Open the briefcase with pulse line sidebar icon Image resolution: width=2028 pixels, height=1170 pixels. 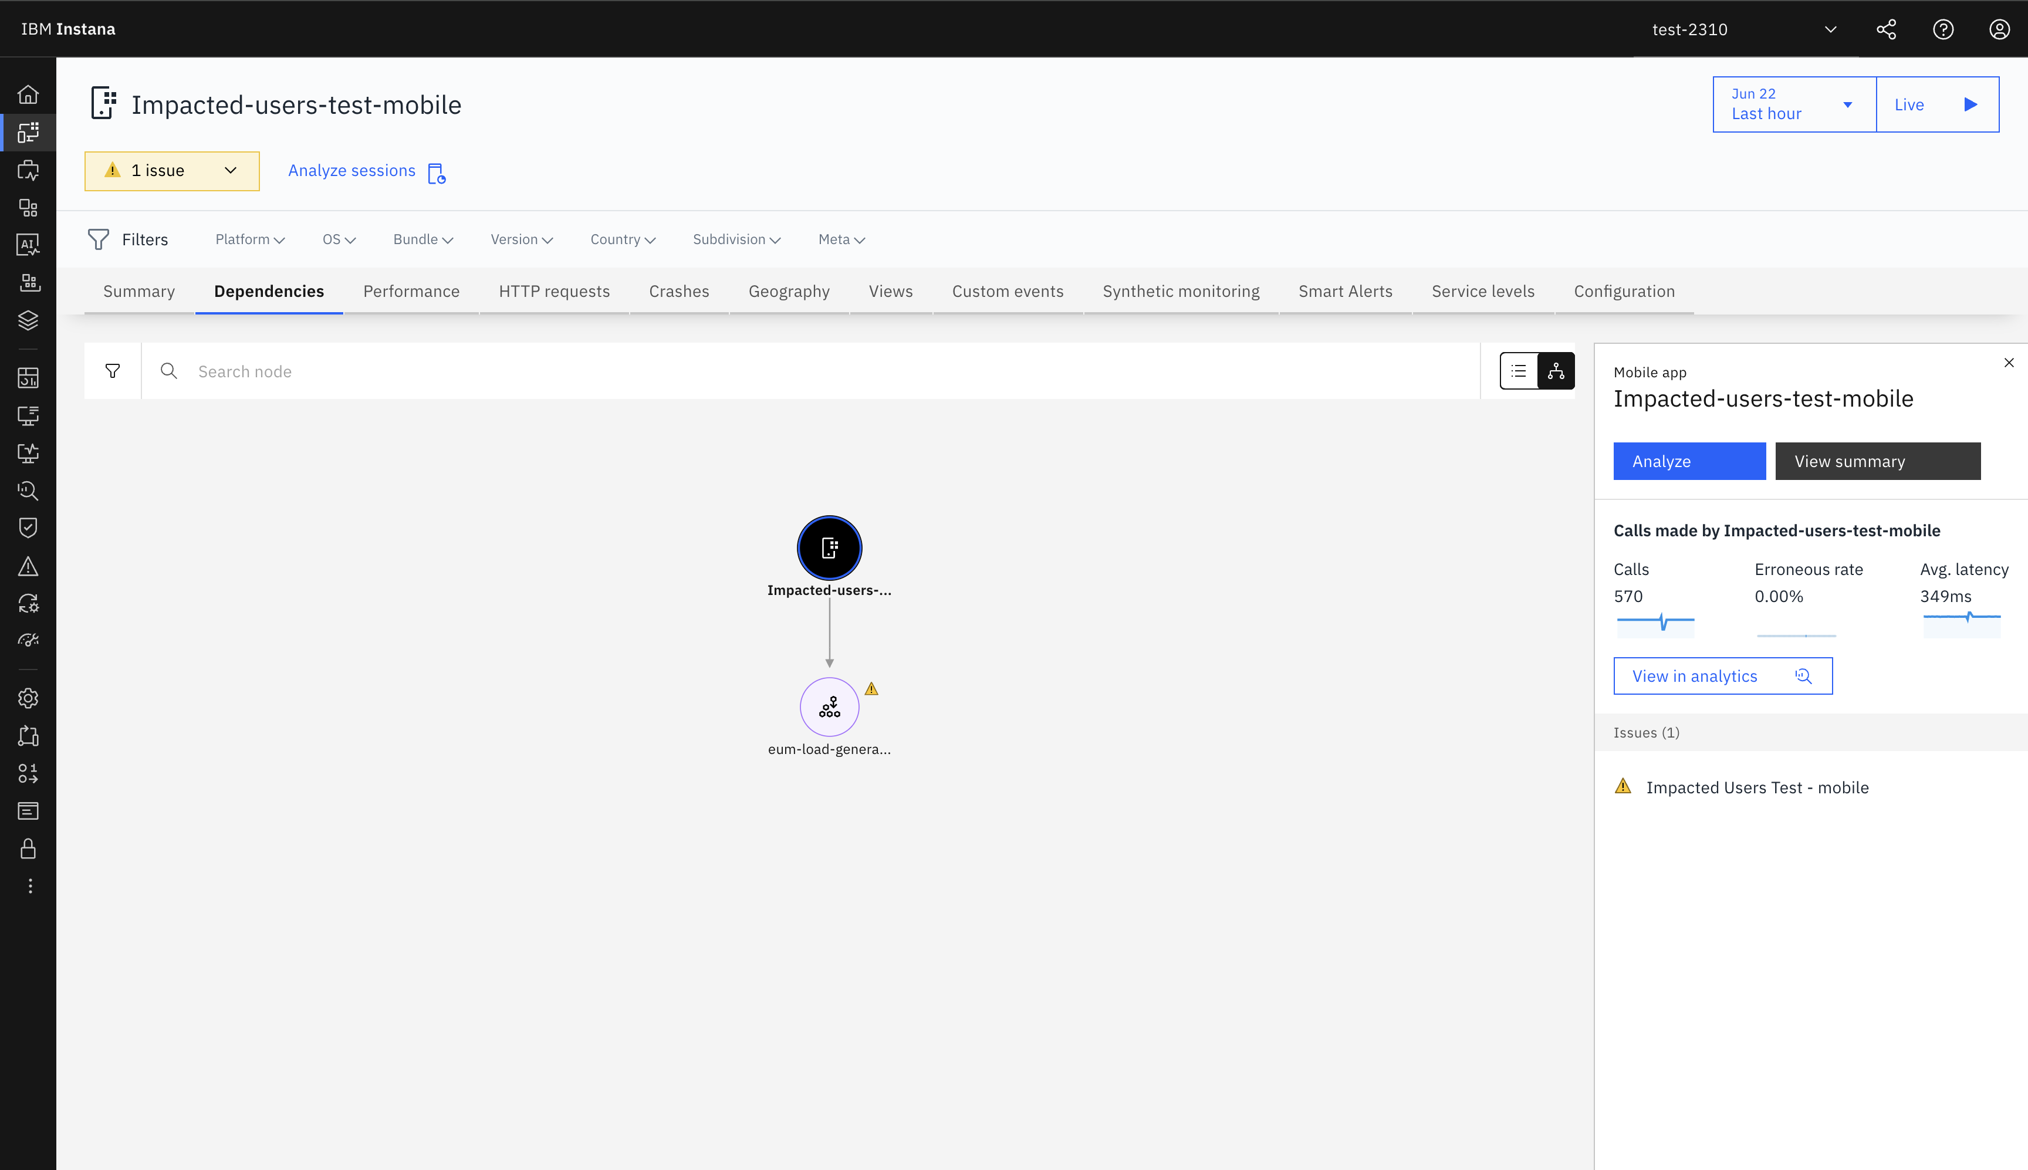(28, 170)
